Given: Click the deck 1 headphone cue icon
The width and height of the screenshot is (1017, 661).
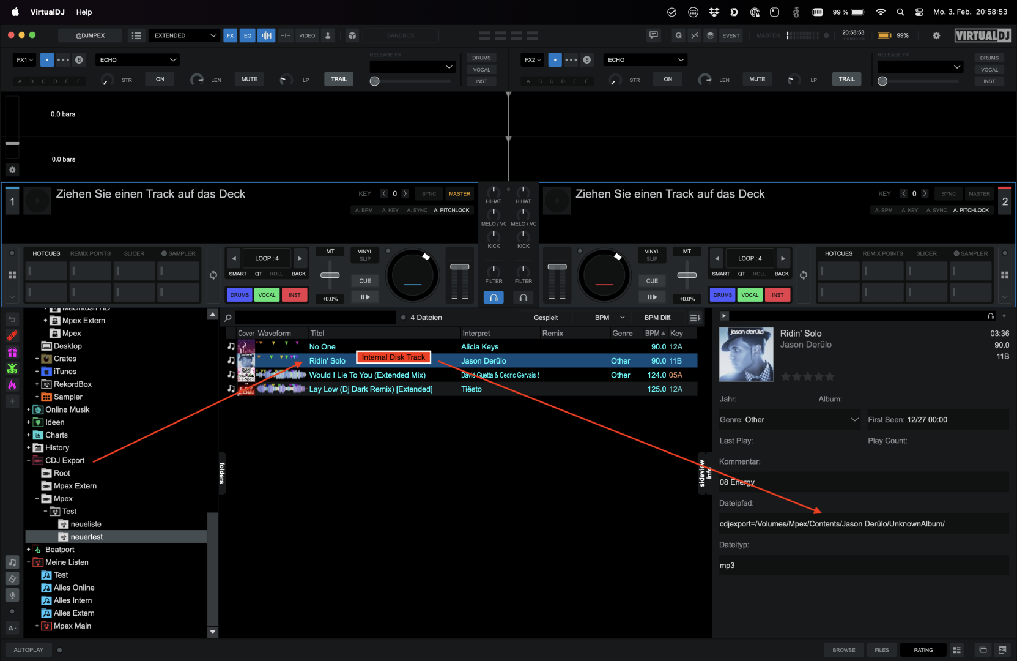Looking at the screenshot, I should pyautogui.click(x=494, y=297).
